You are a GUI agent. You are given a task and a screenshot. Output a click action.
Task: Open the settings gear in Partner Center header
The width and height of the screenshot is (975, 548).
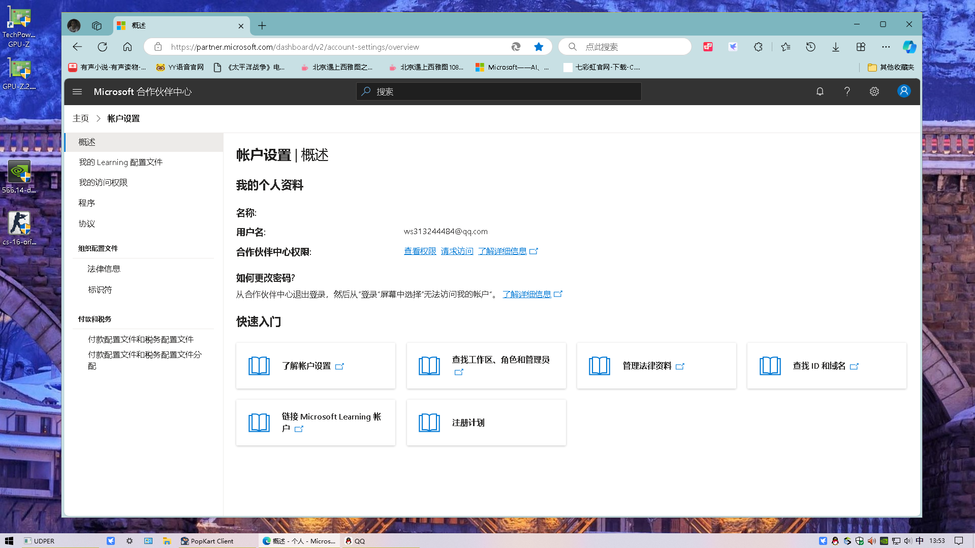point(874,91)
